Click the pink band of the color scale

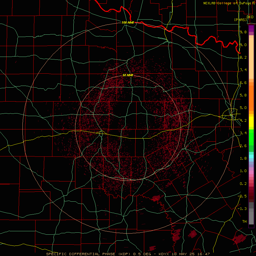click(251, 172)
